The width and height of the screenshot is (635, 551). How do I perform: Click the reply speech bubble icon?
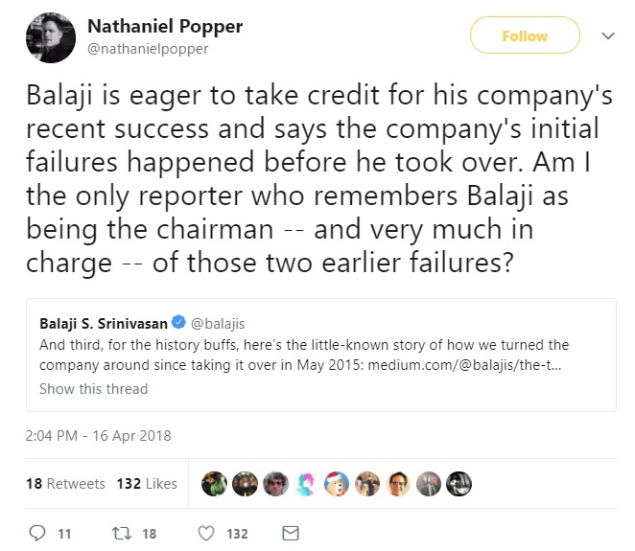click(x=37, y=533)
